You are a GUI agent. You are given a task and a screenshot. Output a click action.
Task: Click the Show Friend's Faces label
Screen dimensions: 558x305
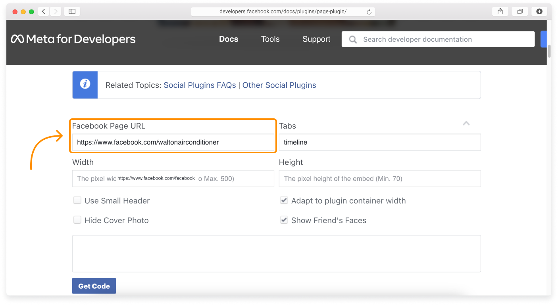(x=329, y=220)
